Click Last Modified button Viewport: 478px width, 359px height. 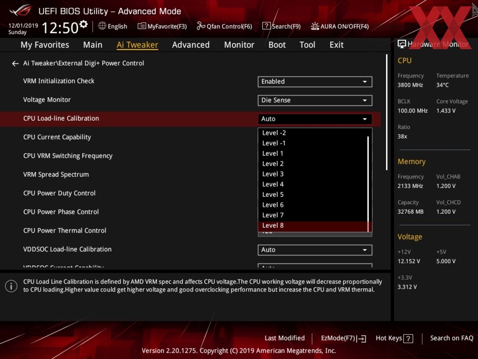tap(284, 338)
